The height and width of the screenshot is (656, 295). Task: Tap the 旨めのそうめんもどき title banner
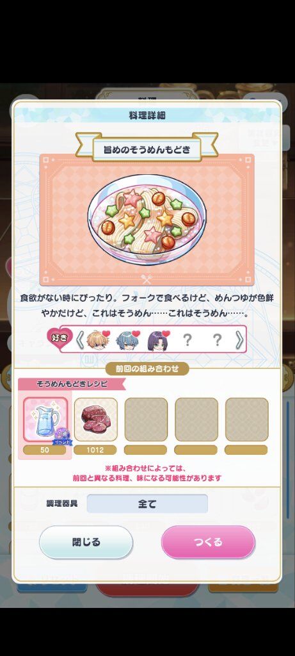point(147,149)
